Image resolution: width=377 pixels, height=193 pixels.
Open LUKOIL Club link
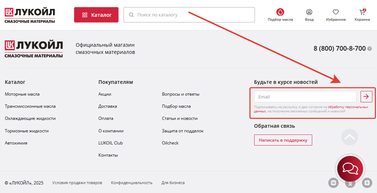click(111, 143)
